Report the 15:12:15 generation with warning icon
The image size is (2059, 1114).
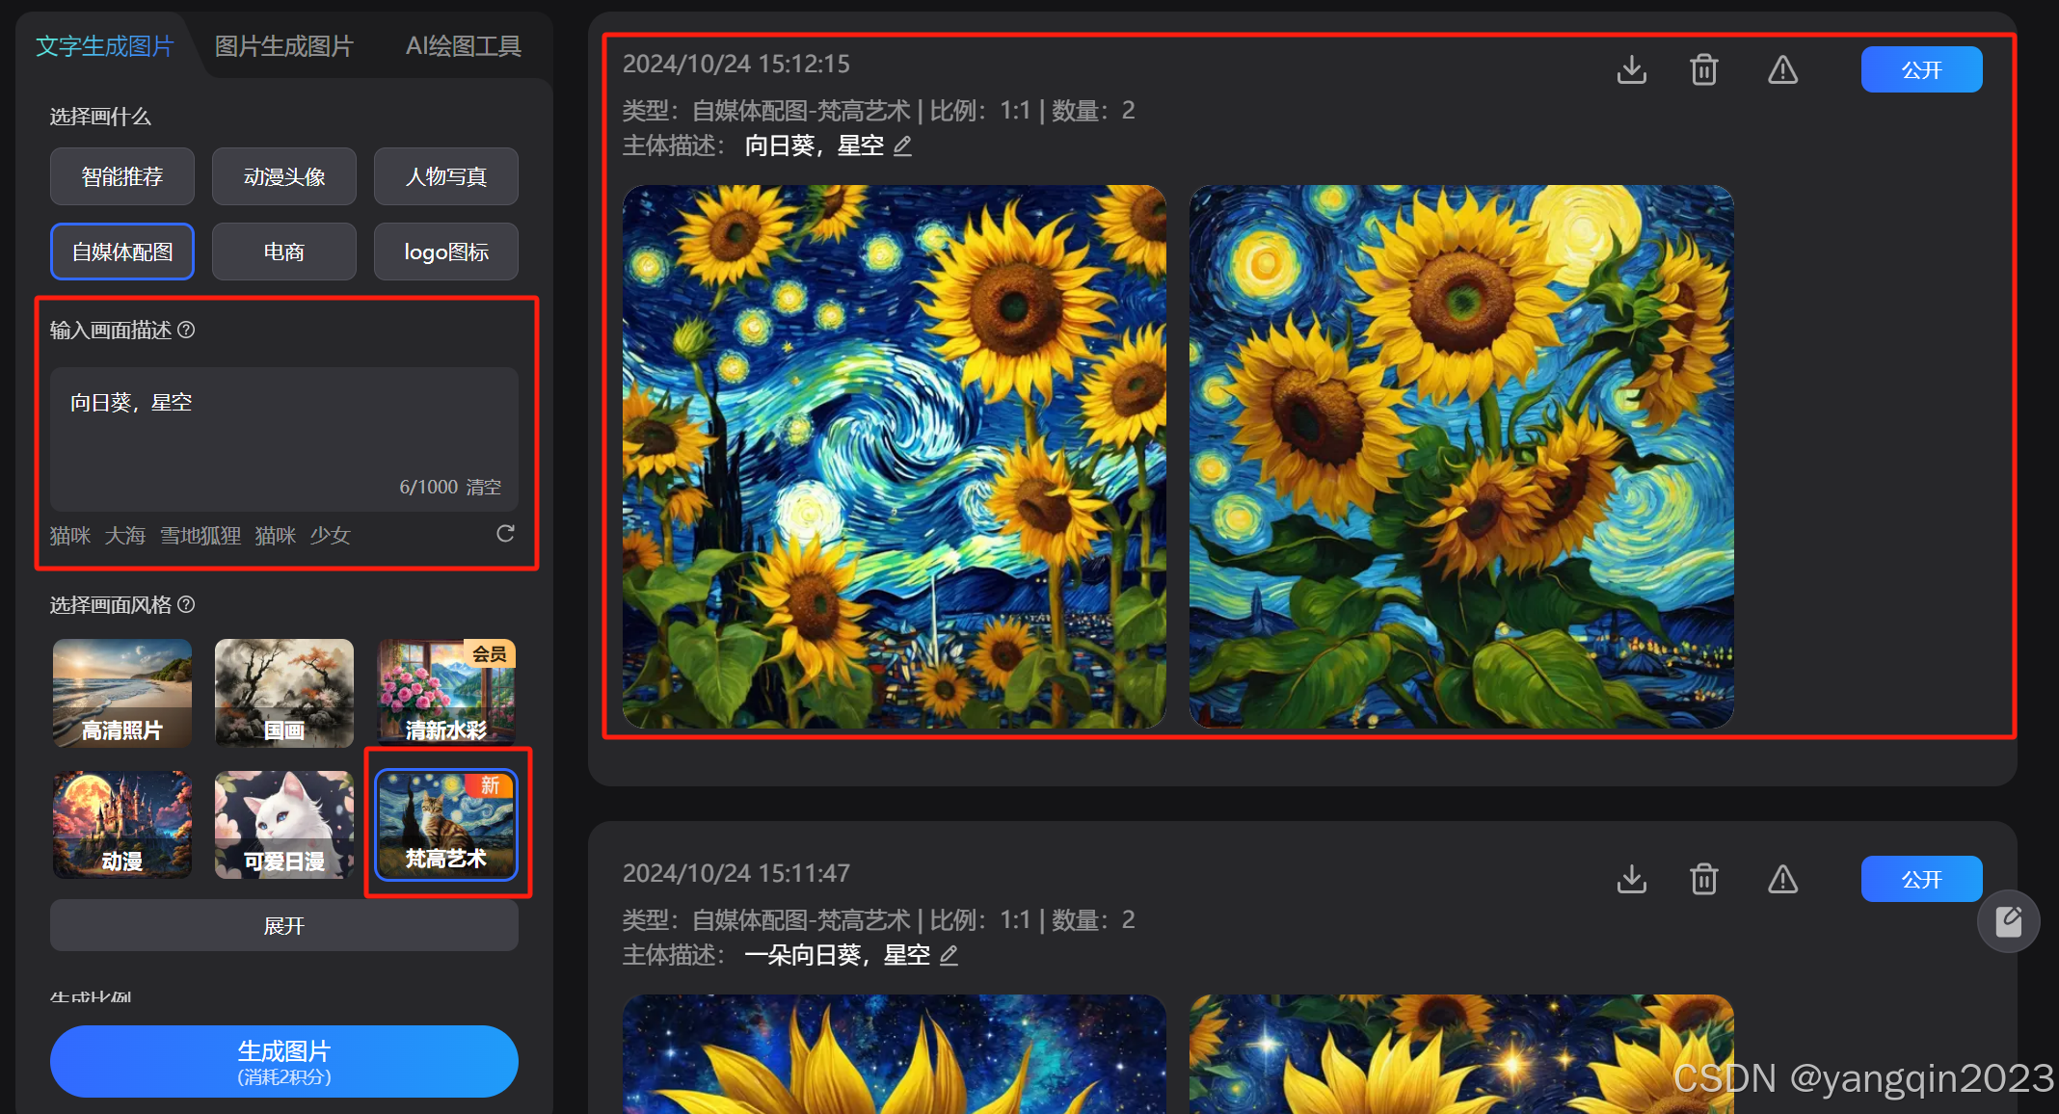point(1782,70)
